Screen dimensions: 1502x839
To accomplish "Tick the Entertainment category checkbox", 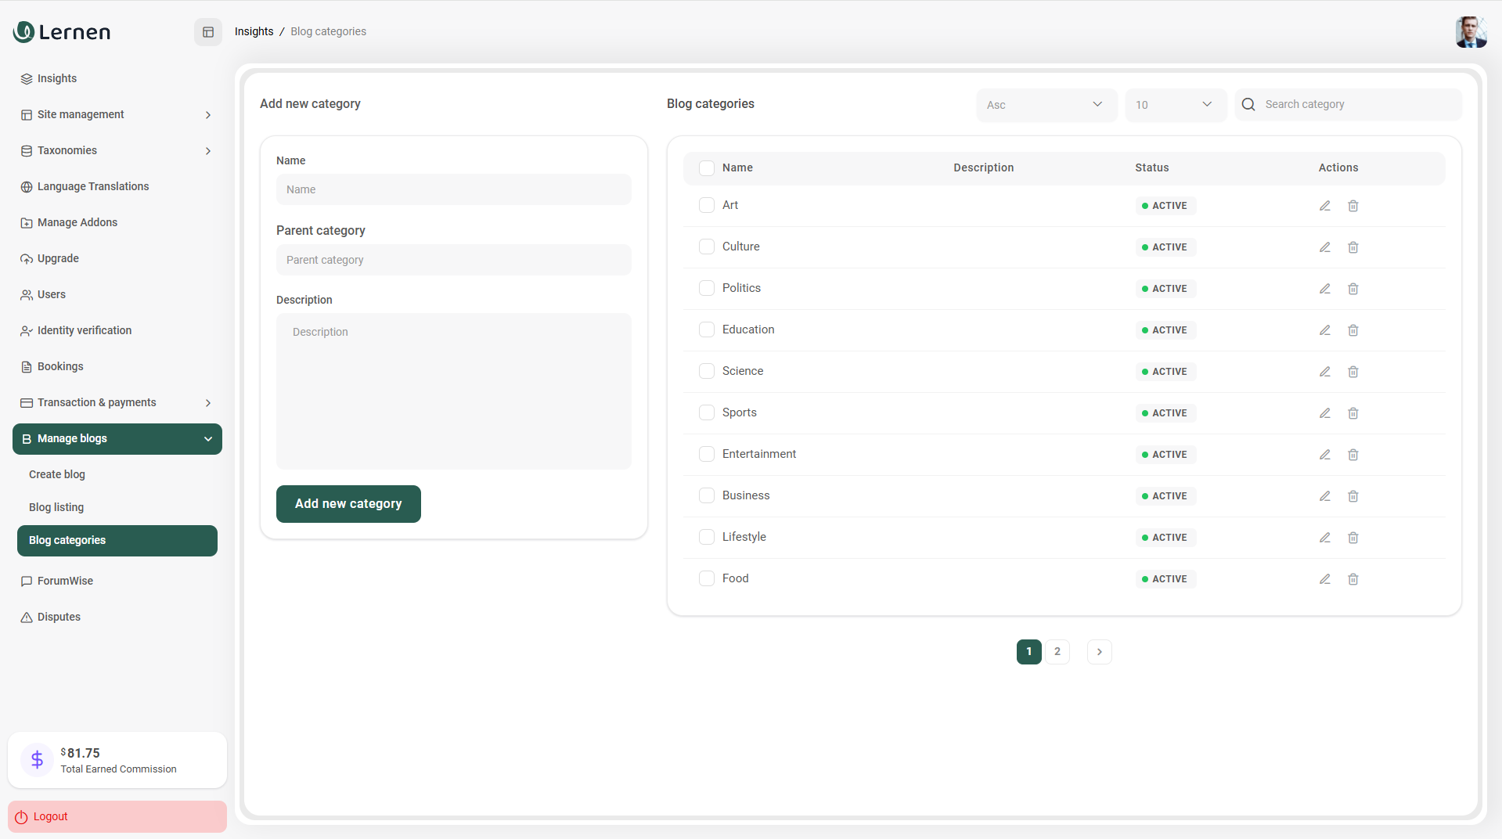I will 706,454.
